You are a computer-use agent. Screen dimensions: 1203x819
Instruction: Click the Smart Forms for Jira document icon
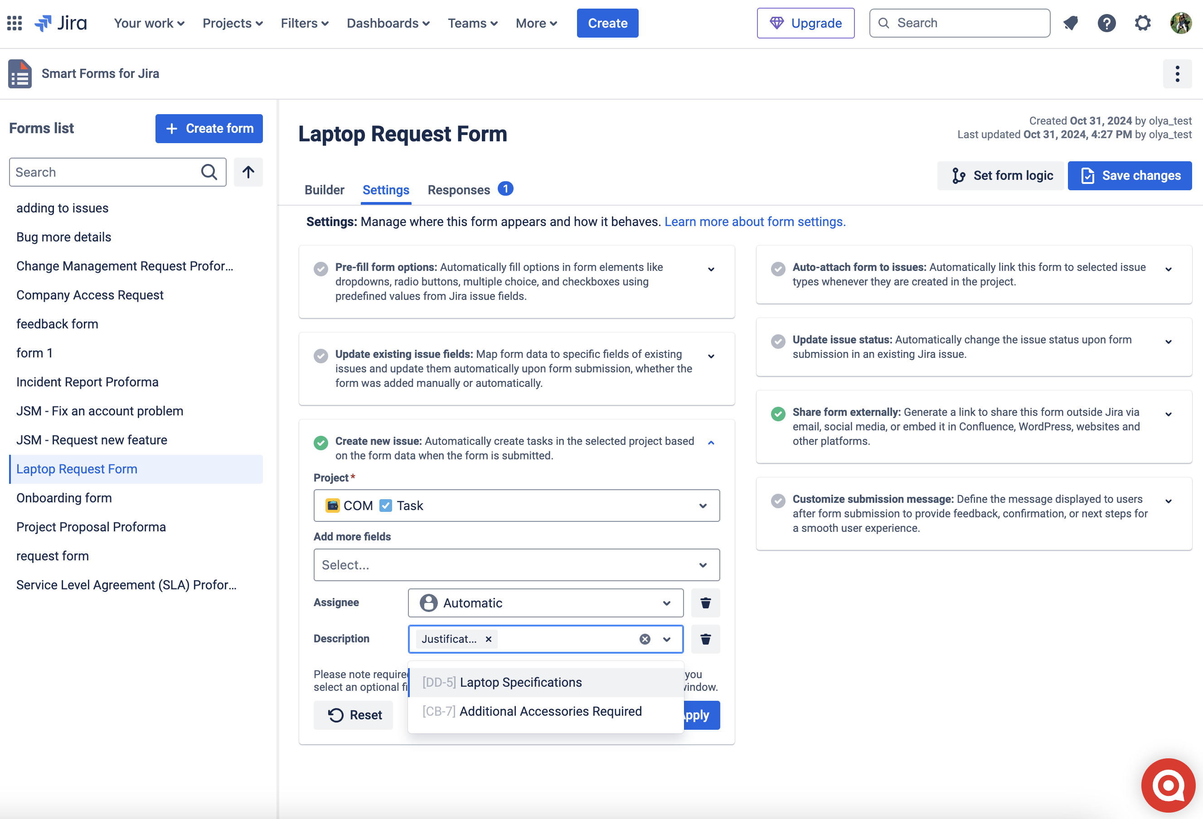pyautogui.click(x=19, y=74)
